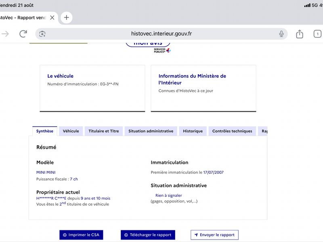
Task: Open the share sheet icon
Action: 300,34
